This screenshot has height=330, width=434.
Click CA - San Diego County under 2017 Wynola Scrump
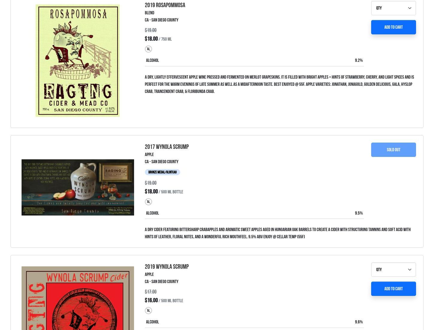162,162
